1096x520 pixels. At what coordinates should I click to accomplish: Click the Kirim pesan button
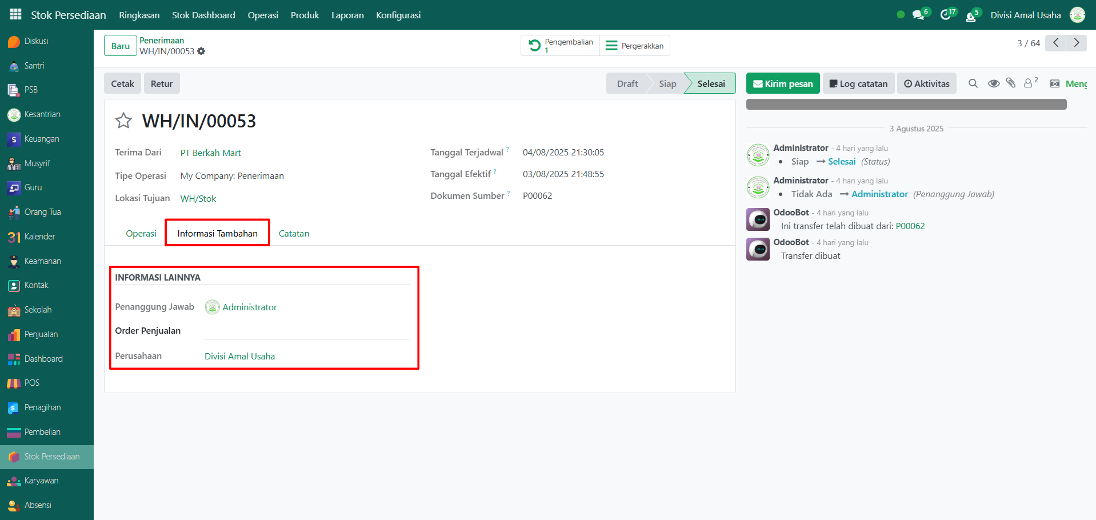pos(783,83)
